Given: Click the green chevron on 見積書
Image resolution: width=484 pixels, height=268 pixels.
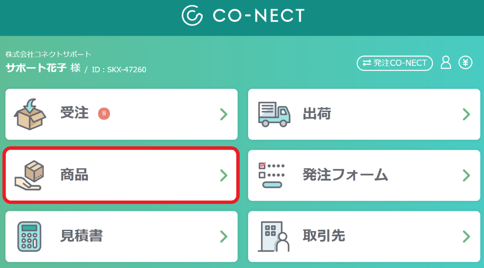Looking at the screenshot, I should coord(224,236).
